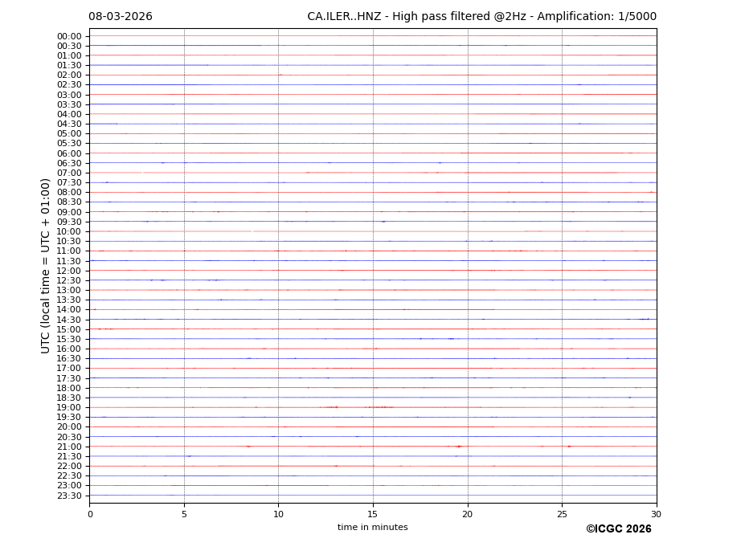Click the 'time in minutes' axis label

pos(372,528)
